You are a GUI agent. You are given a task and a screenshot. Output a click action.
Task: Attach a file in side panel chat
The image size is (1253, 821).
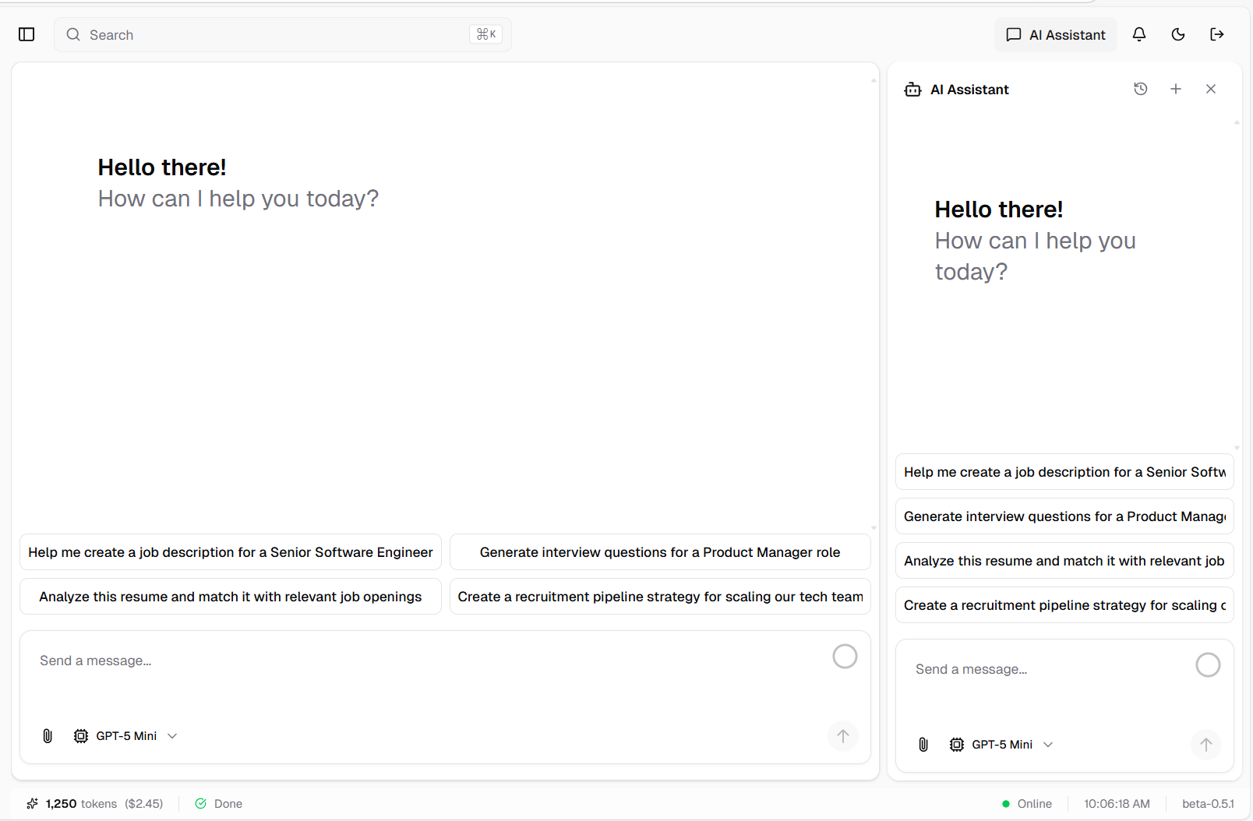click(923, 745)
